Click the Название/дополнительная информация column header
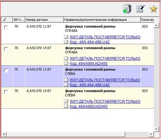Viewport: 161px width, 139px height. click(x=102, y=20)
